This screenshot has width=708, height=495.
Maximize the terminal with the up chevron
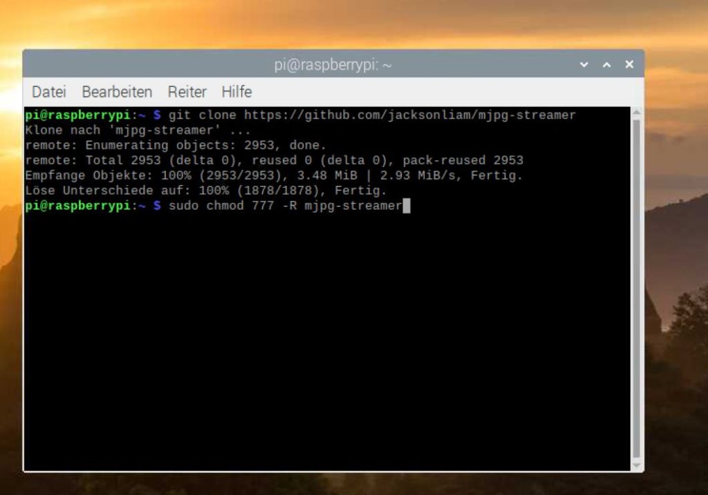pos(607,64)
